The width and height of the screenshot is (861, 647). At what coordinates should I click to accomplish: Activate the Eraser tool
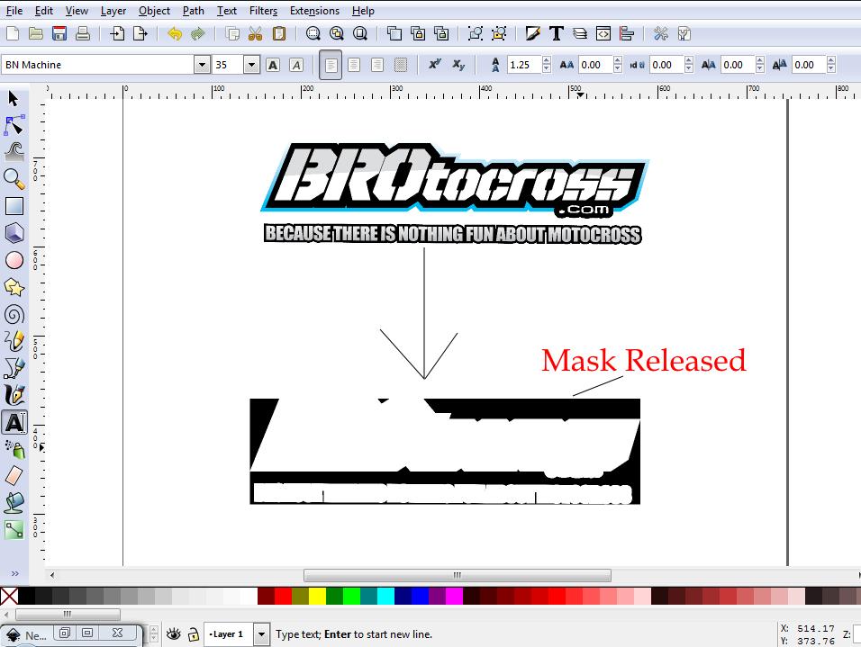tap(13, 476)
